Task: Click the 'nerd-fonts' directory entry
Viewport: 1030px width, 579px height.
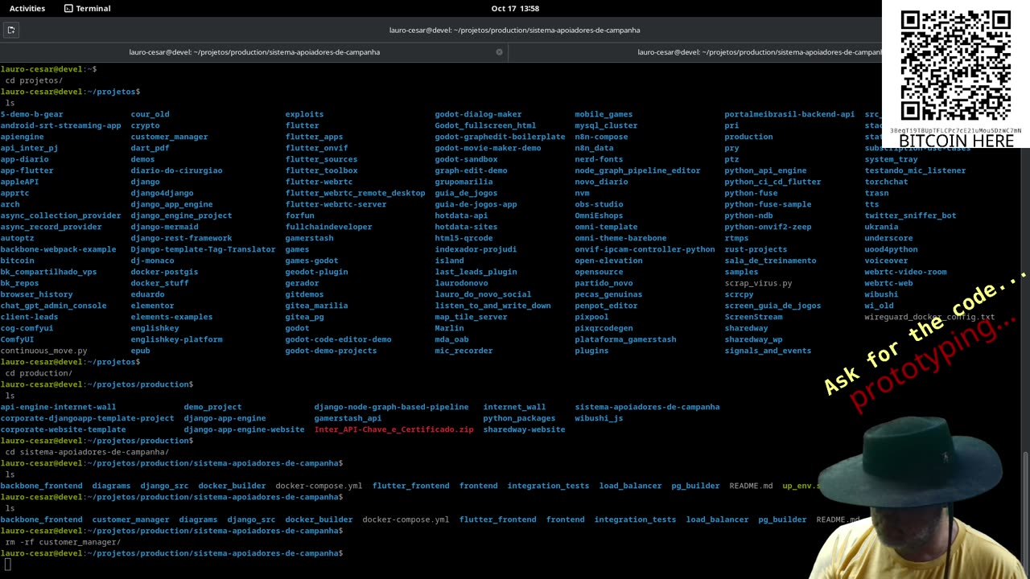Action: click(599, 159)
